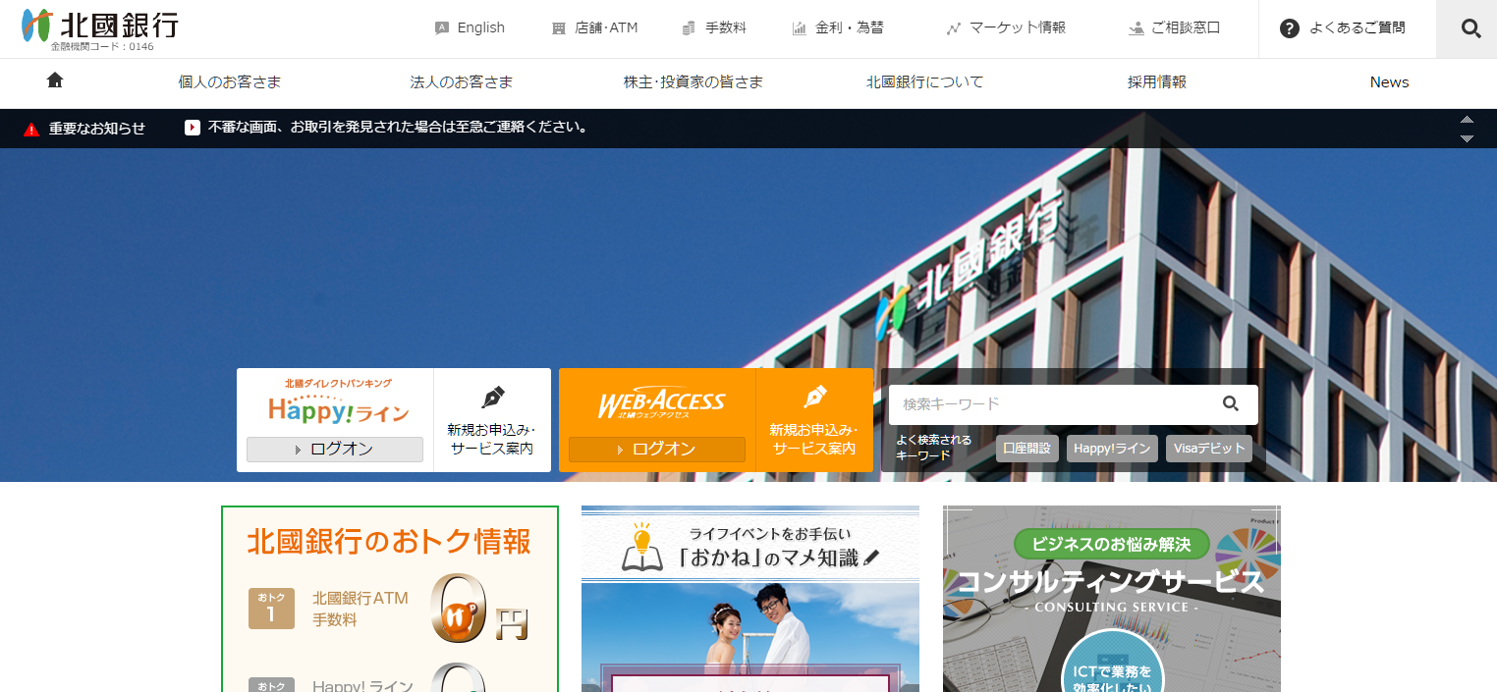Open 株主・投資家の皆さま menu
The width and height of the screenshot is (1497, 692).
(693, 82)
